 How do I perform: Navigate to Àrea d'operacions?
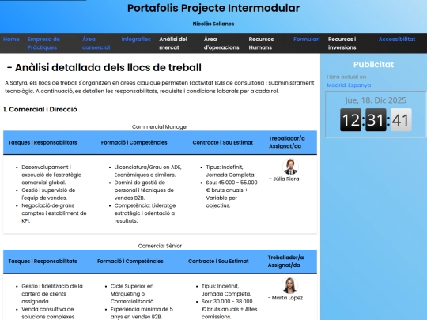click(x=221, y=43)
